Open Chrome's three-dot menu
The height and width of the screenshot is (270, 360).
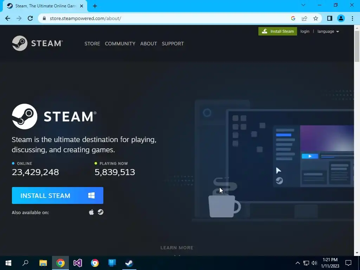pyautogui.click(x=352, y=18)
